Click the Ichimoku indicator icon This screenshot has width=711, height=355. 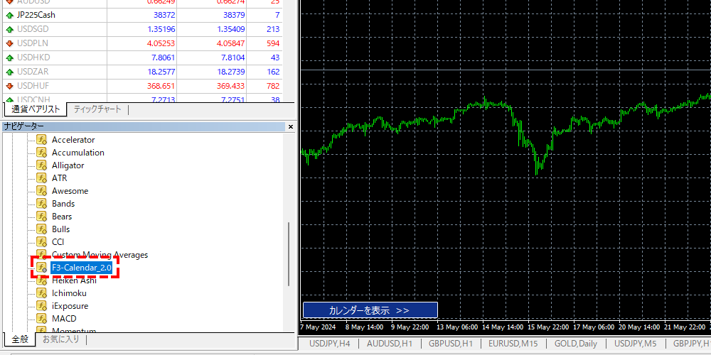(42, 293)
